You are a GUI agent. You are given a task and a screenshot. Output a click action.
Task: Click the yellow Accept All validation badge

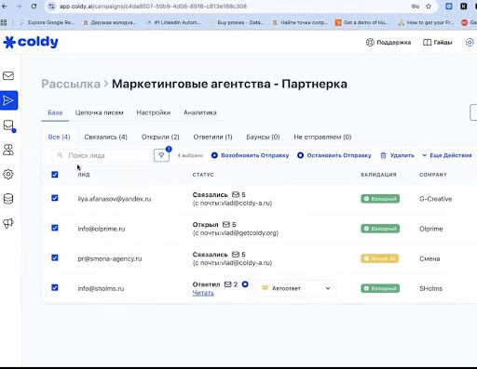[x=379, y=258]
